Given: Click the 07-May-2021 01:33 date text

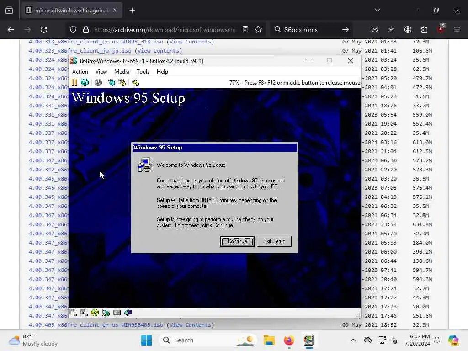Looking at the screenshot, I should coord(369,42).
